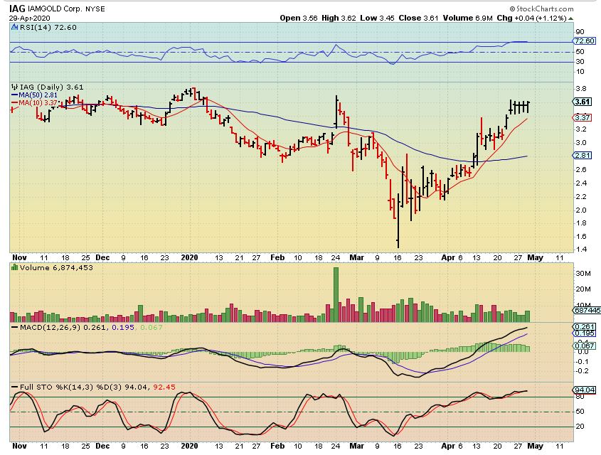Click the Mar label on the upper date axis
Image resolution: width=601 pixels, height=455 pixels.
coord(356,257)
